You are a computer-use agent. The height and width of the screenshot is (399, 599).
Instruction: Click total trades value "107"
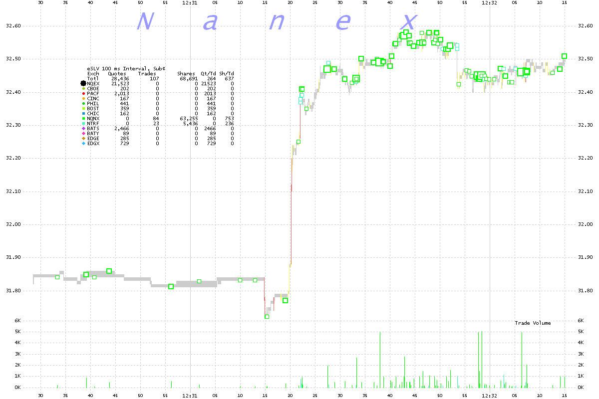click(x=154, y=79)
